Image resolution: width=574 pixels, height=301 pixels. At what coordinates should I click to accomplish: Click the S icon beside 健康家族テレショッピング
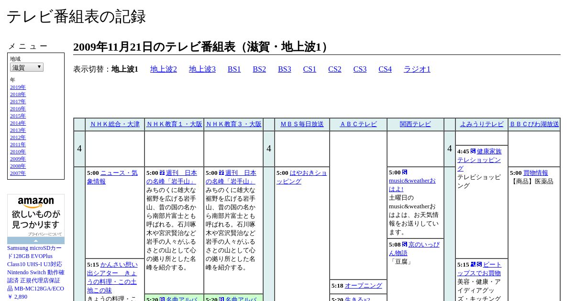(x=473, y=151)
